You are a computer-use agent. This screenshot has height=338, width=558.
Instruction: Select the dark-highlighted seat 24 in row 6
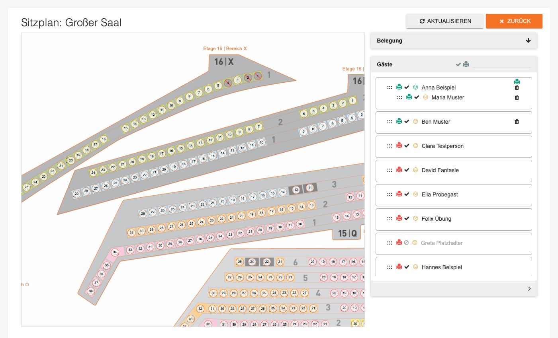point(252,262)
